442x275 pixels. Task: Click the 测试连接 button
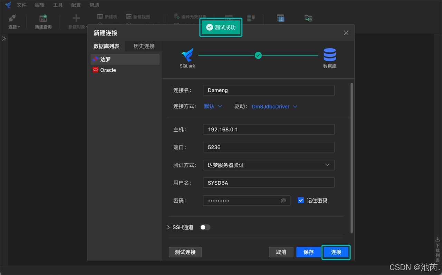click(x=185, y=252)
